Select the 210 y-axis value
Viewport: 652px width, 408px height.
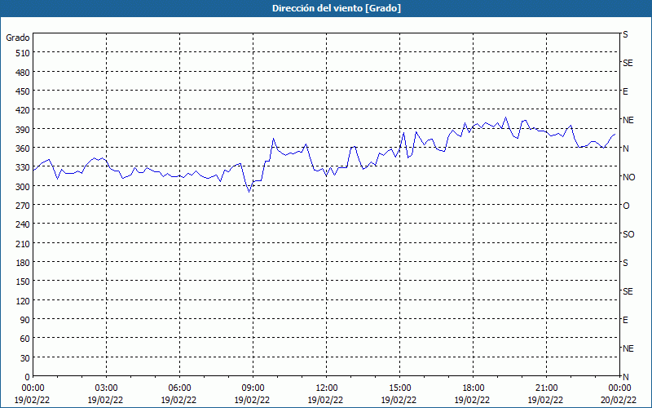24,243
